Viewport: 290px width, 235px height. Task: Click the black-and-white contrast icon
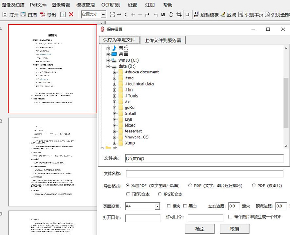(x=163, y=15)
